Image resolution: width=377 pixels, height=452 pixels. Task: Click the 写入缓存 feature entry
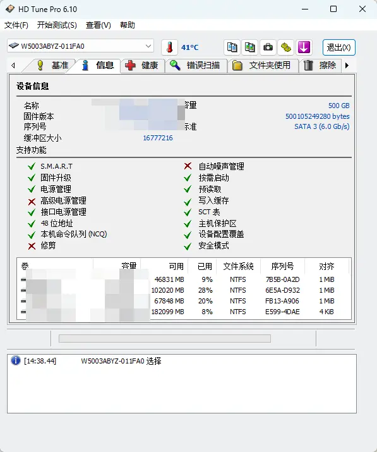[213, 200]
